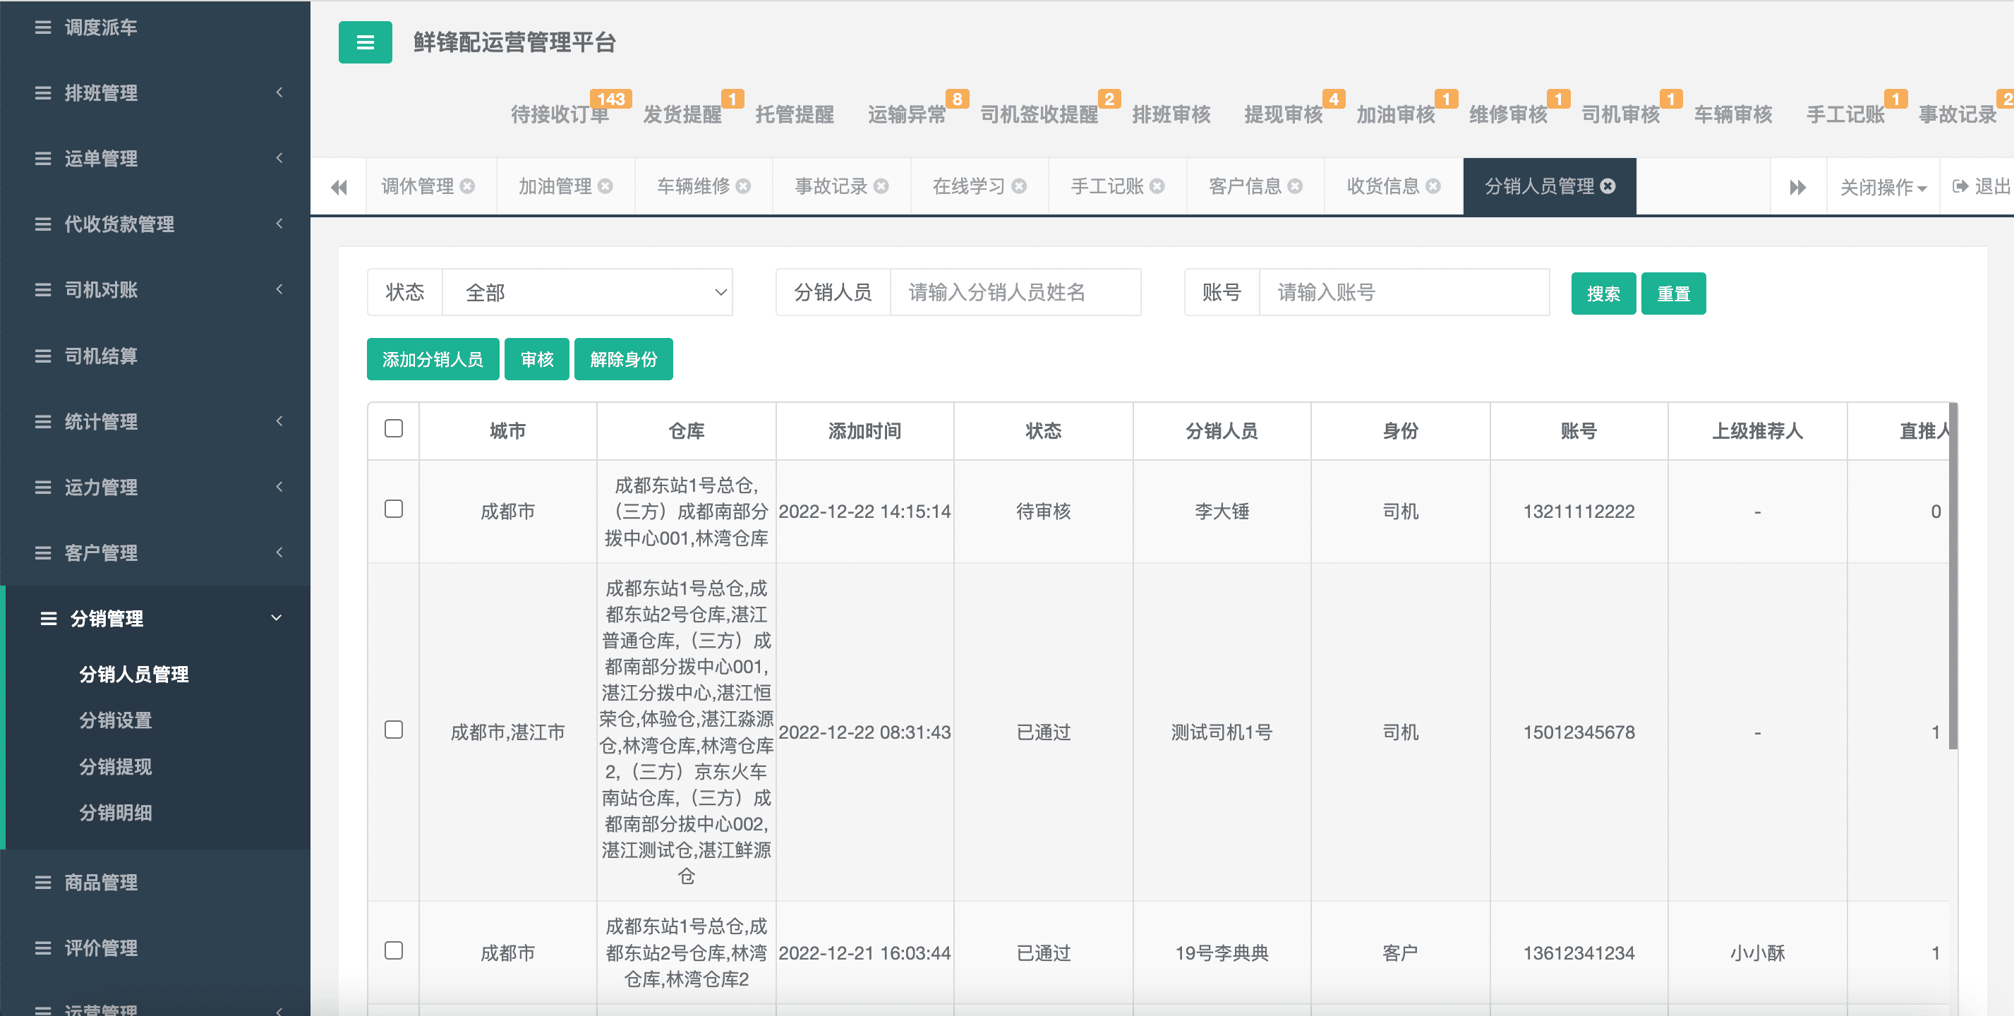Click 退出 to log out
The image size is (2014, 1016).
pyautogui.click(x=1991, y=186)
